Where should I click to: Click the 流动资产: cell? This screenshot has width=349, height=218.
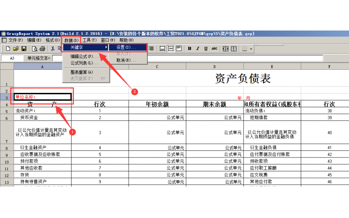[42, 111]
